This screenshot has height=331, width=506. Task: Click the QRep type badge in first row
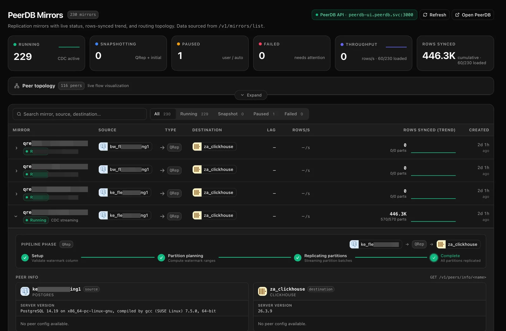[174, 147]
